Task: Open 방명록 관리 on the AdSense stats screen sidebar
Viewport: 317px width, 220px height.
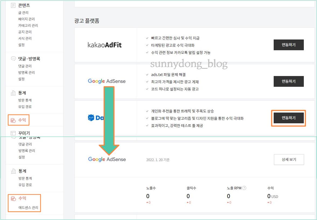Action: coord(27,151)
